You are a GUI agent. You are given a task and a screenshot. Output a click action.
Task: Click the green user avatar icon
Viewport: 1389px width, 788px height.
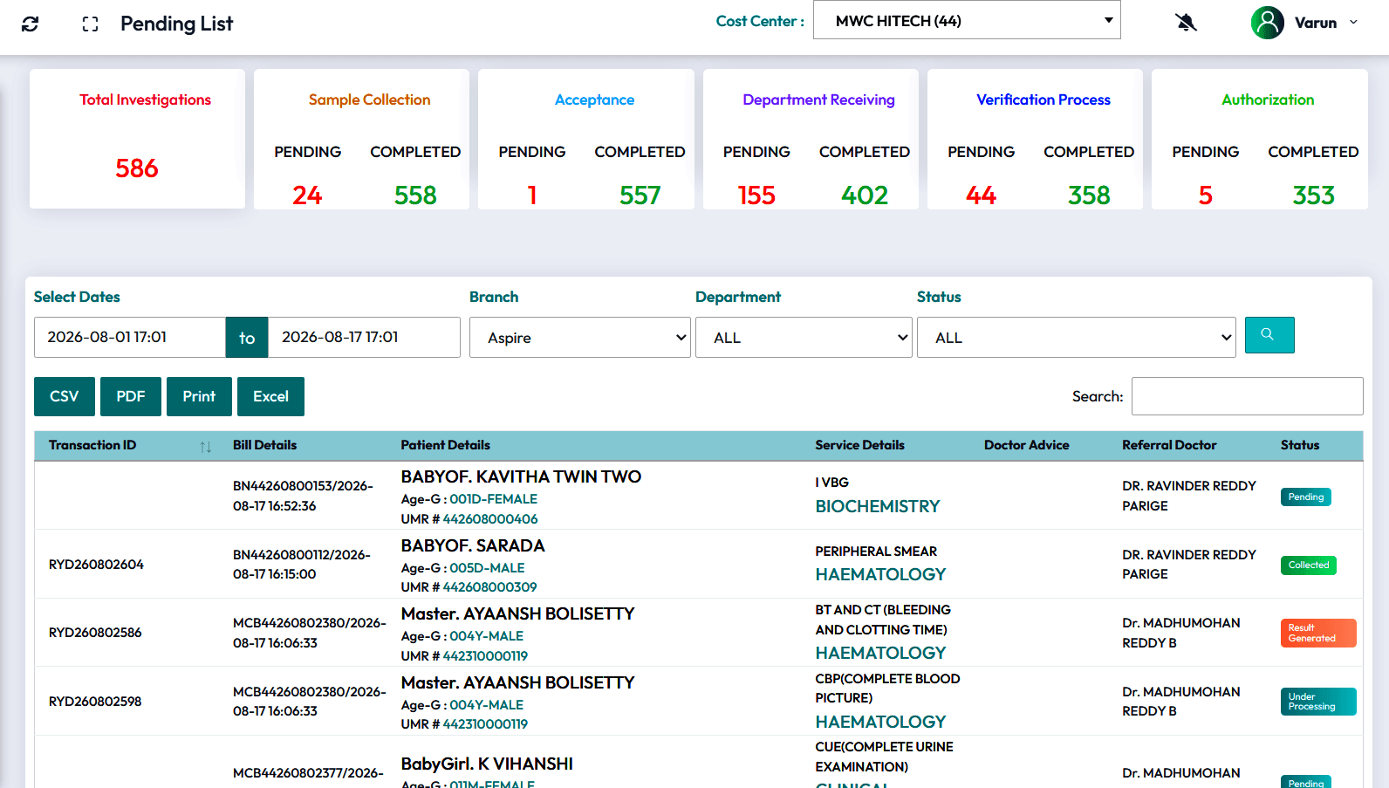tap(1267, 23)
